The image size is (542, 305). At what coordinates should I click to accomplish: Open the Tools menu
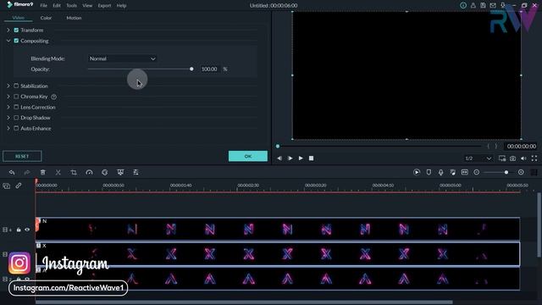tap(71, 6)
